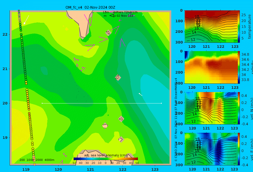253x172 pixels.
Task: Click the salinity colorbar
Action: (239, 67)
